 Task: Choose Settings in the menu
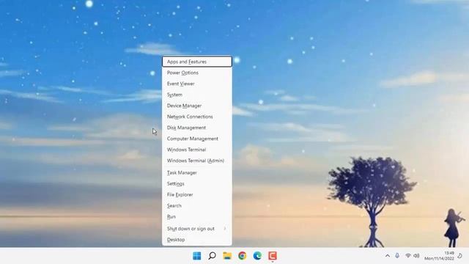point(197,184)
